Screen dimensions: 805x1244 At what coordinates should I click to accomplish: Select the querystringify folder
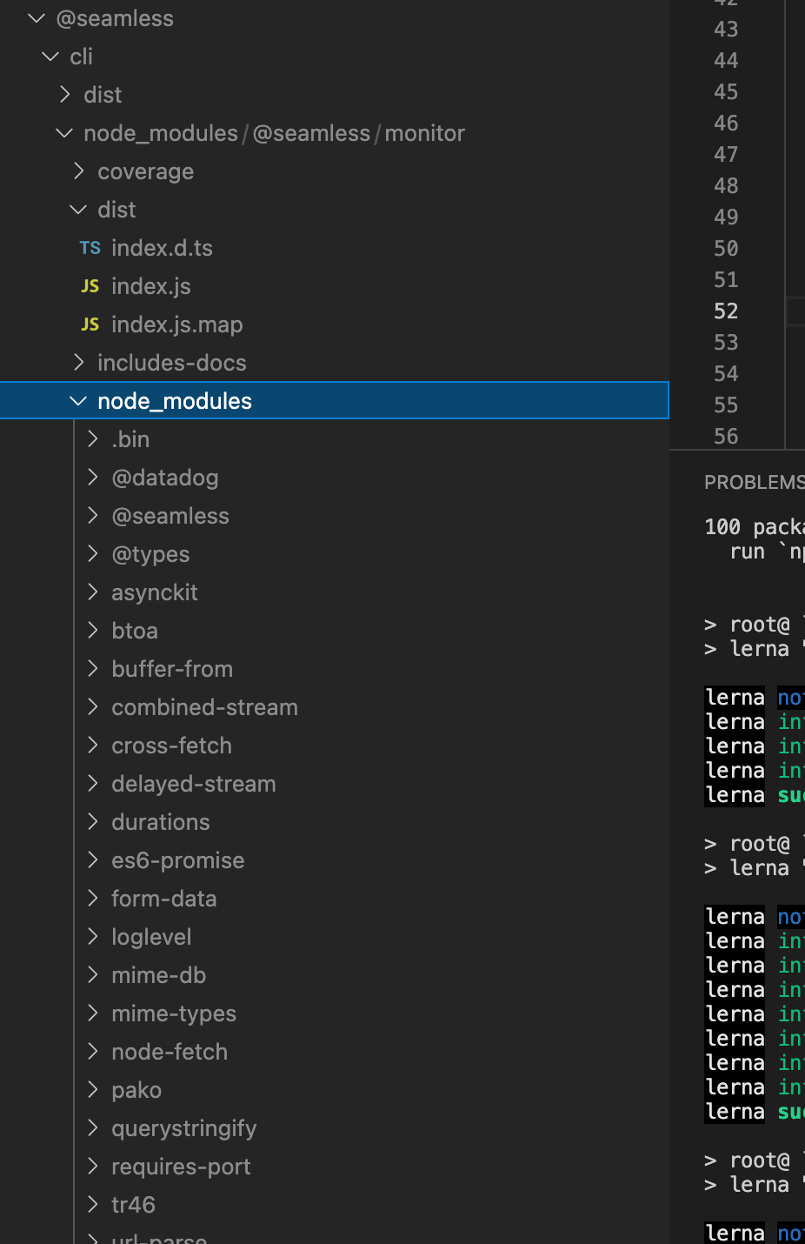tap(183, 1128)
